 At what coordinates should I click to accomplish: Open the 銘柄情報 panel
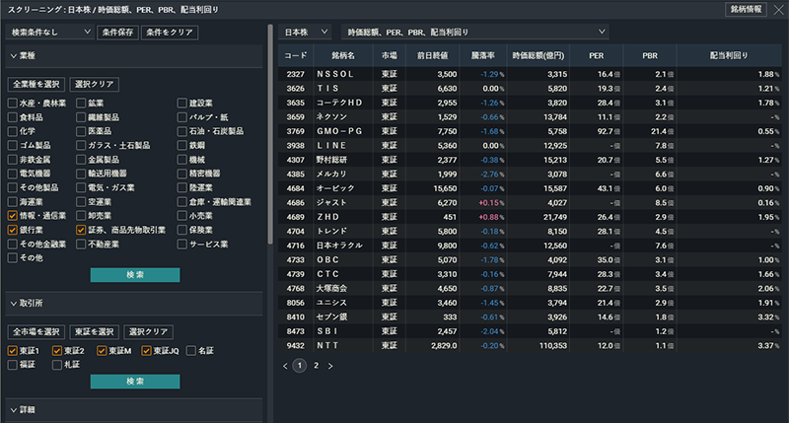746,9
